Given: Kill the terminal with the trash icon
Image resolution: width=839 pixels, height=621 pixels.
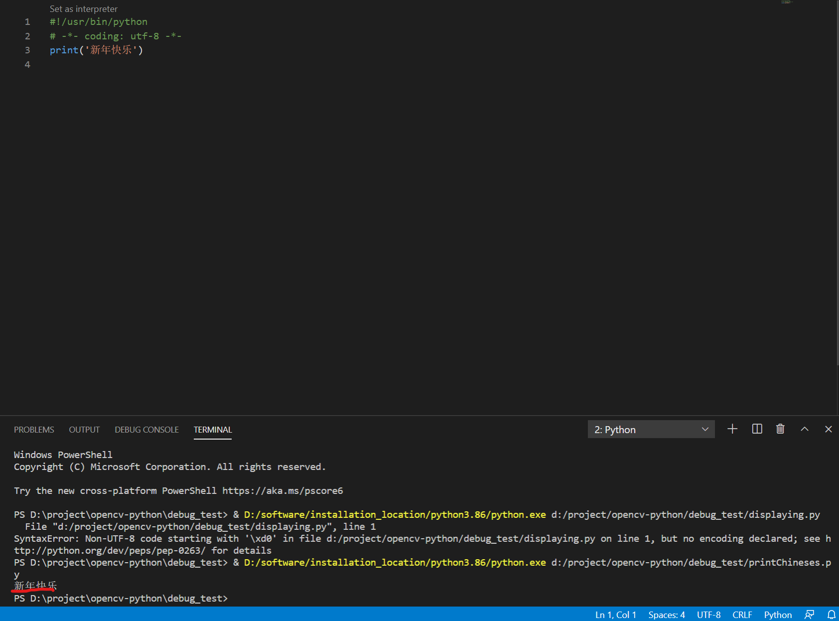Looking at the screenshot, I should [x=780, y=429].
